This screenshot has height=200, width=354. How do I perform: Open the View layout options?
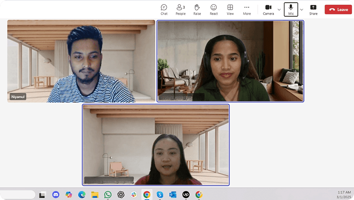[x=230, y=9]
